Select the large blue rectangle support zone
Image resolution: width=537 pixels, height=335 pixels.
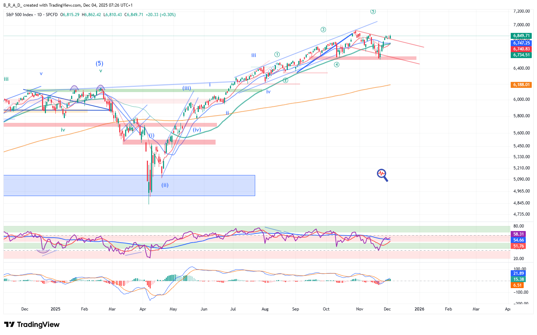(129, 186)
